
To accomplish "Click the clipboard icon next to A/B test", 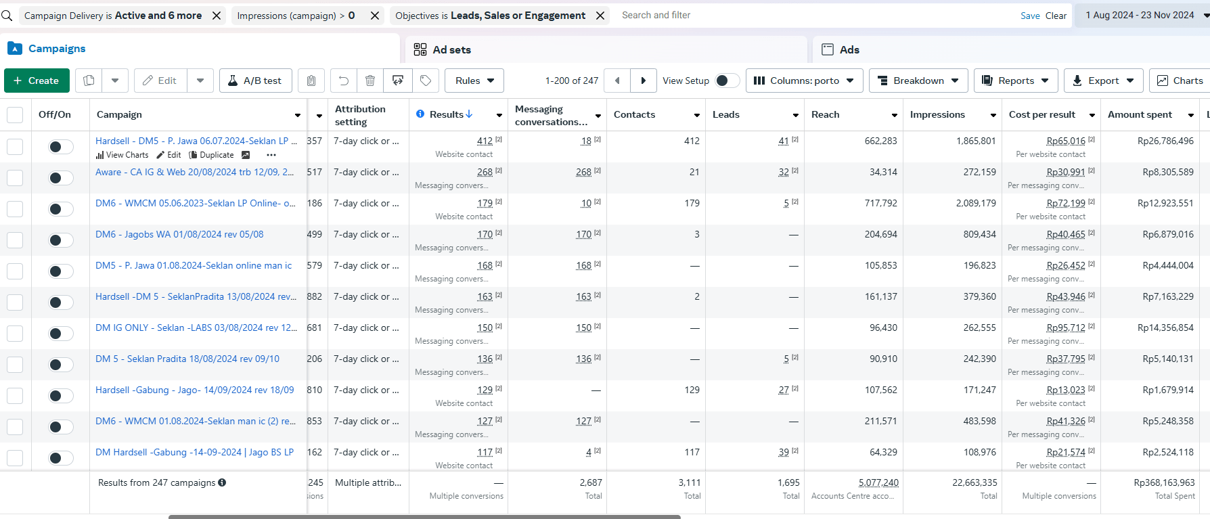I will click(311, 81).
